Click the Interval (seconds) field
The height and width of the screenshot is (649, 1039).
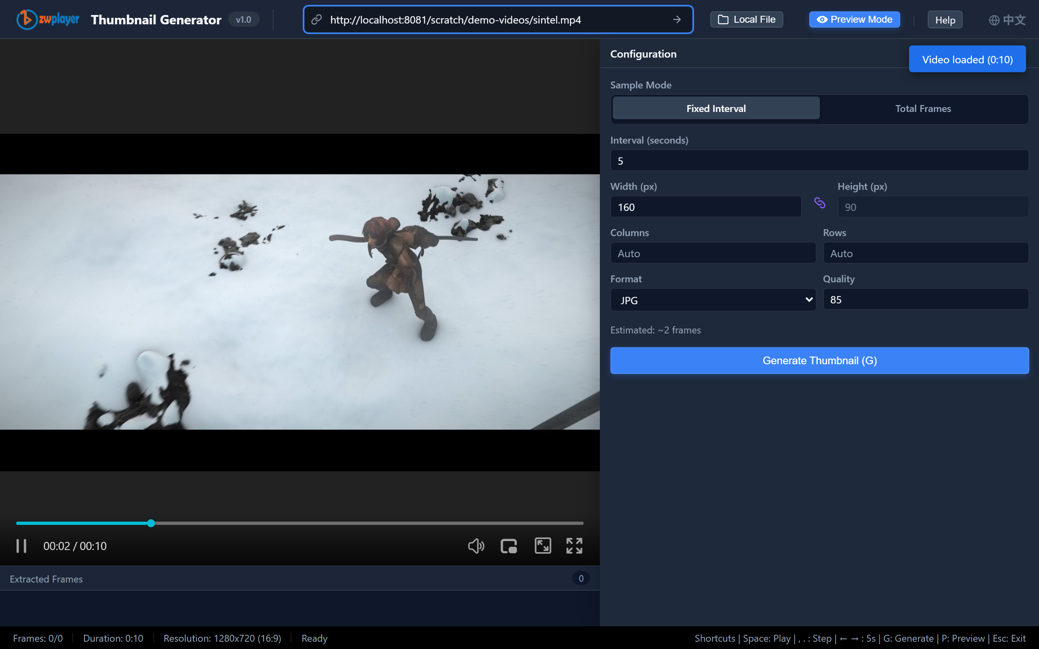[x=819, y=161]
